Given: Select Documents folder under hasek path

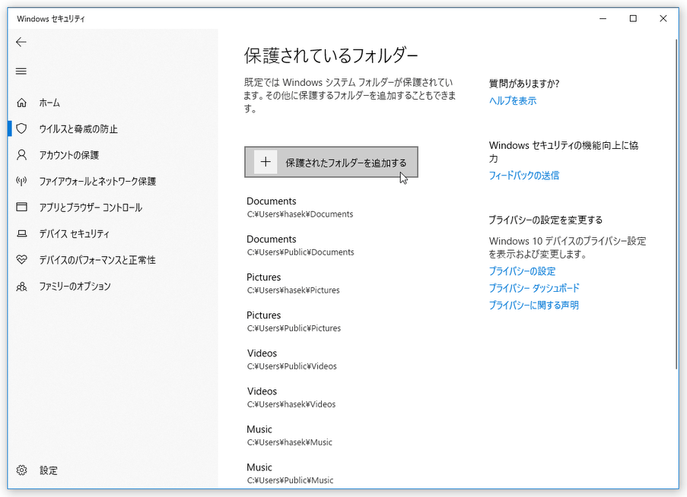Looking at the screenshot, I should [x=300, y=207].
